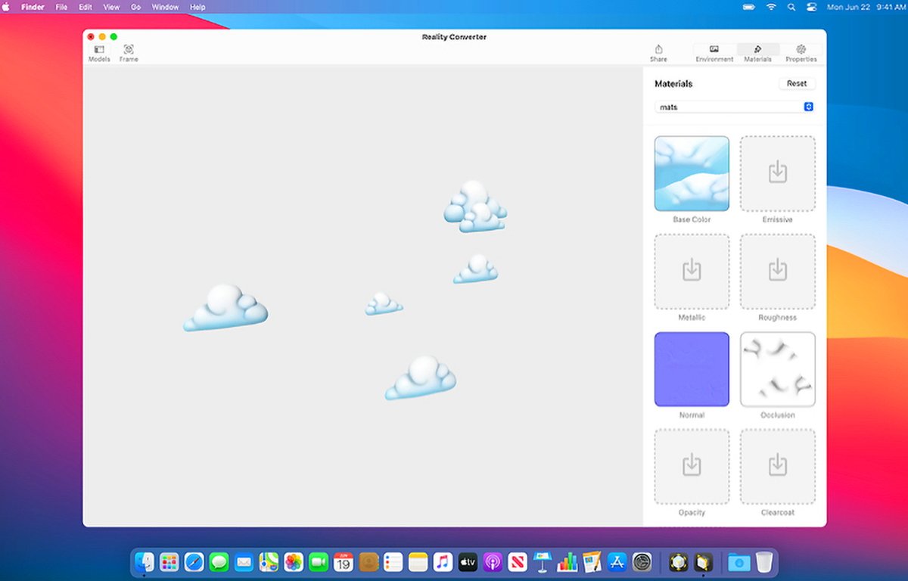Open the Help menu
This screenshot has height=581, width=908.
(197, 7)
